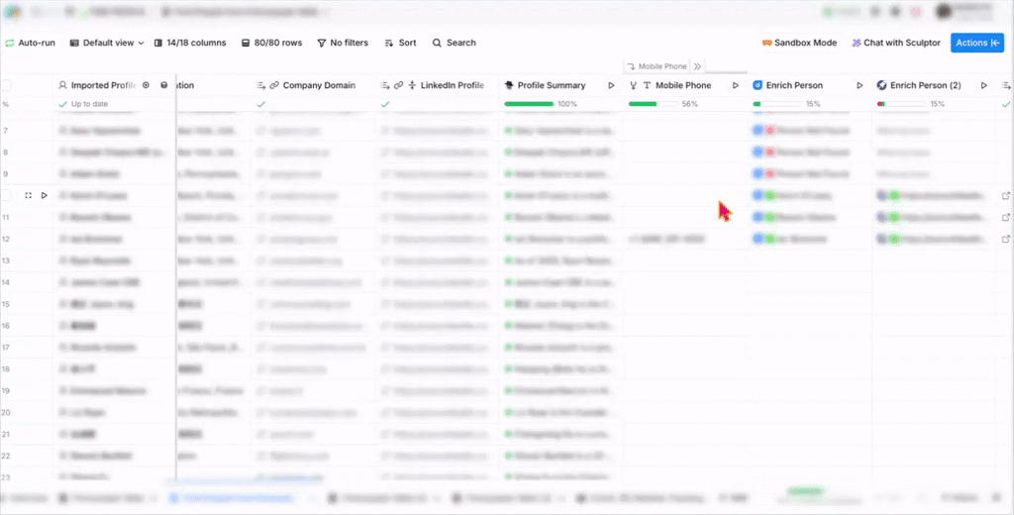
Task: Click the blue Actions button
Action: pos(977,43)
